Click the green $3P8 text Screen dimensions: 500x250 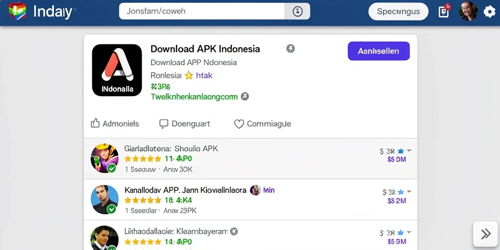pos(160,86)
